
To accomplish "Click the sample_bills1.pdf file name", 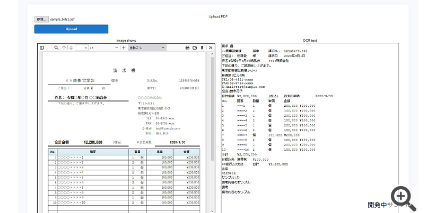I will [x=62, y=20].
